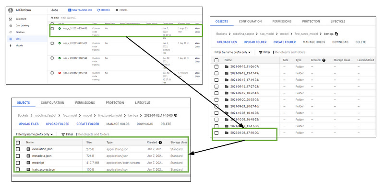The width and height of the screenshot is (384, 188).
Task: Click folder icon of 2022-01-03_17-10-00/ row
Action: tap(227, 133)
